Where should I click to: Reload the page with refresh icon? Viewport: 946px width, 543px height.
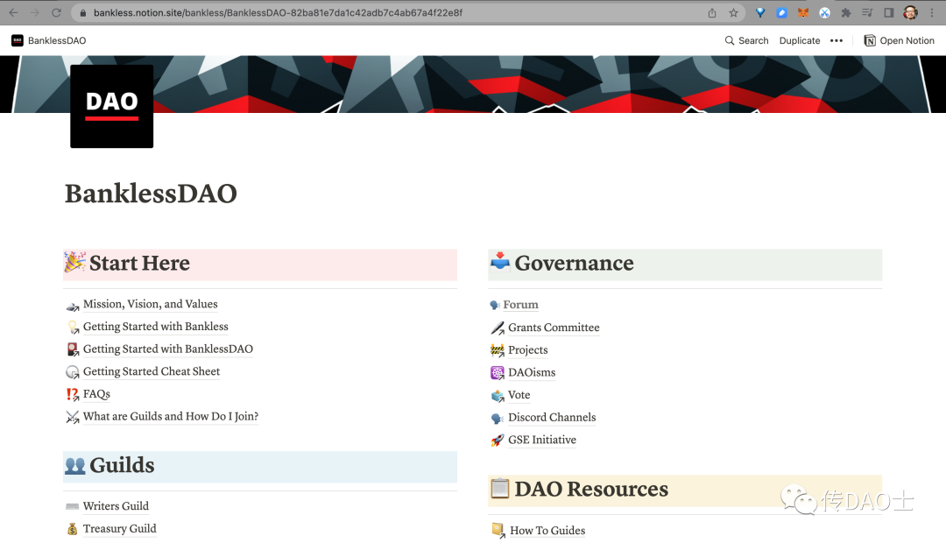(56, 12)
